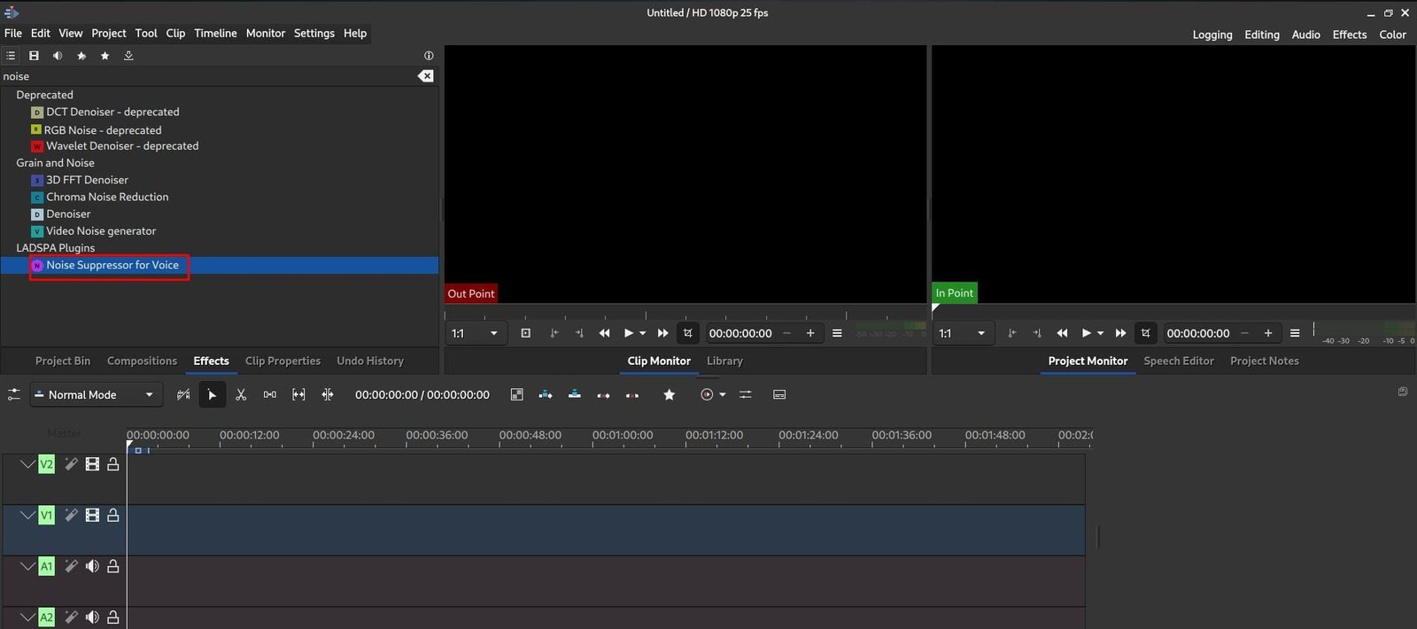The image size is (1417, 629).
Task: Select the Spacer tool
Action: coord(270,395)
